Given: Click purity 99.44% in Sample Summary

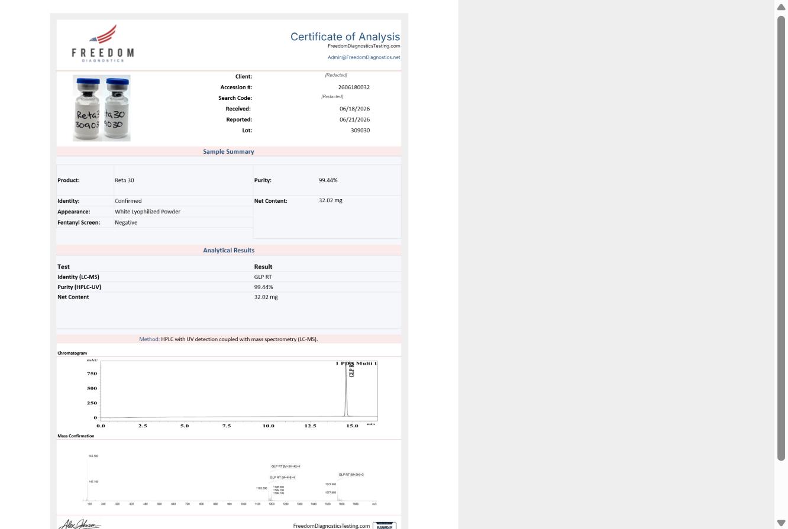Looking at the screenshot, I should pyautogui.click(x=328, y=180).
